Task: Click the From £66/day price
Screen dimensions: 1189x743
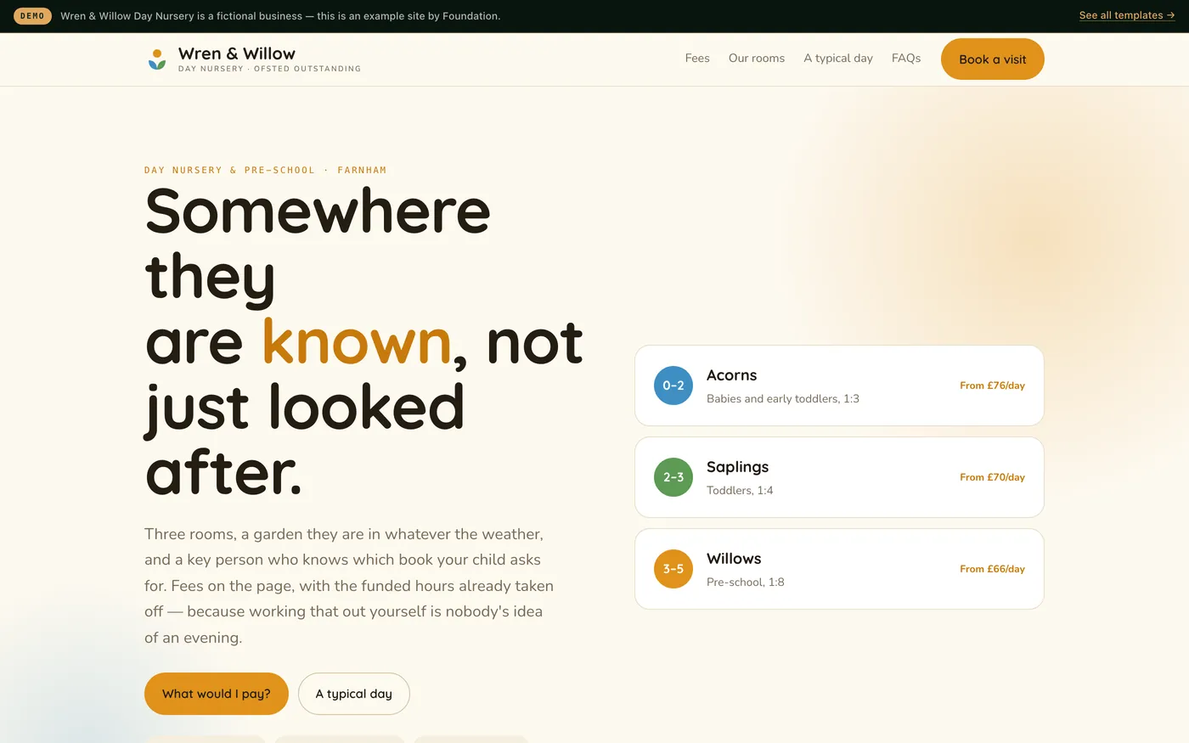Action: [992, 569]
